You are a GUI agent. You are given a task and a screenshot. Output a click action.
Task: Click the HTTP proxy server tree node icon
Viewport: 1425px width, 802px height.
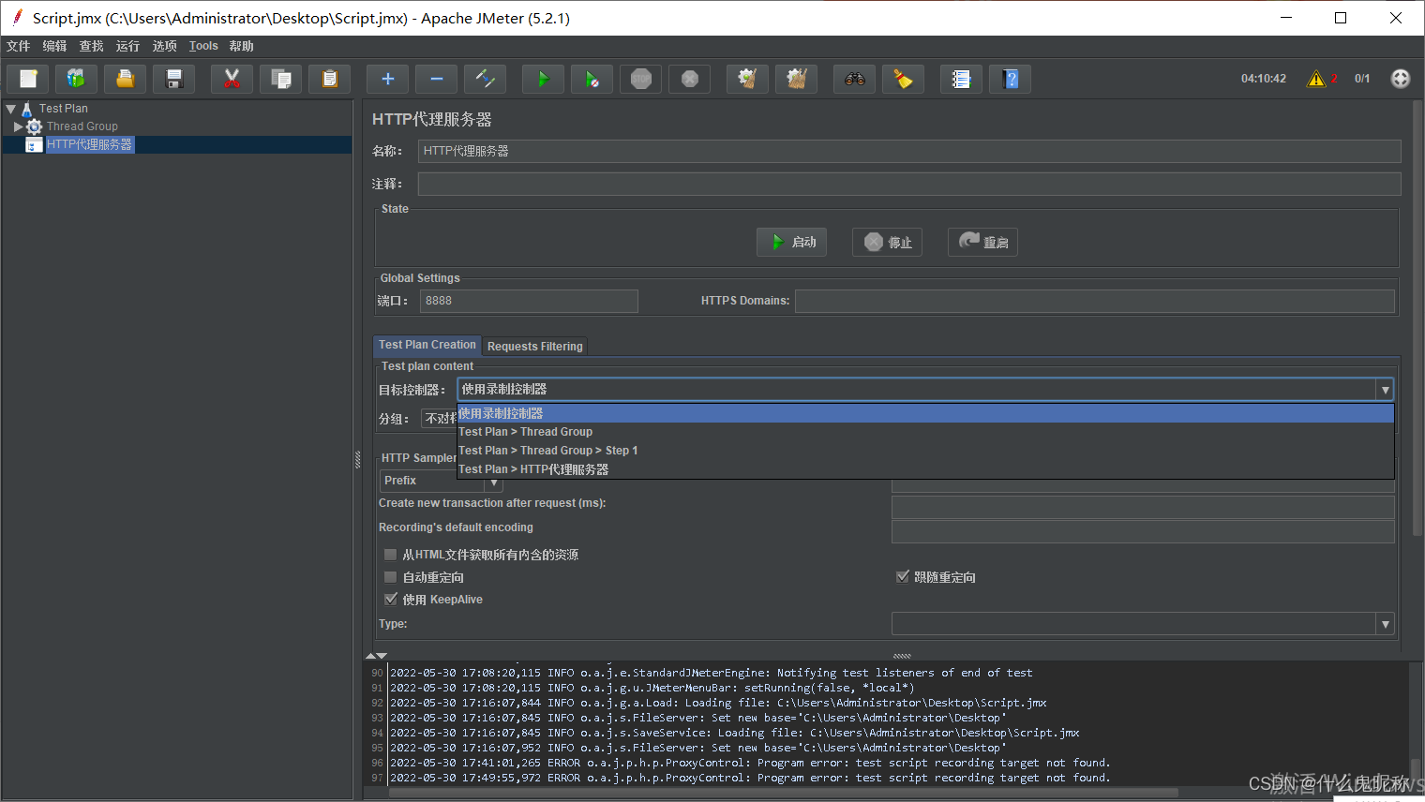34,144
